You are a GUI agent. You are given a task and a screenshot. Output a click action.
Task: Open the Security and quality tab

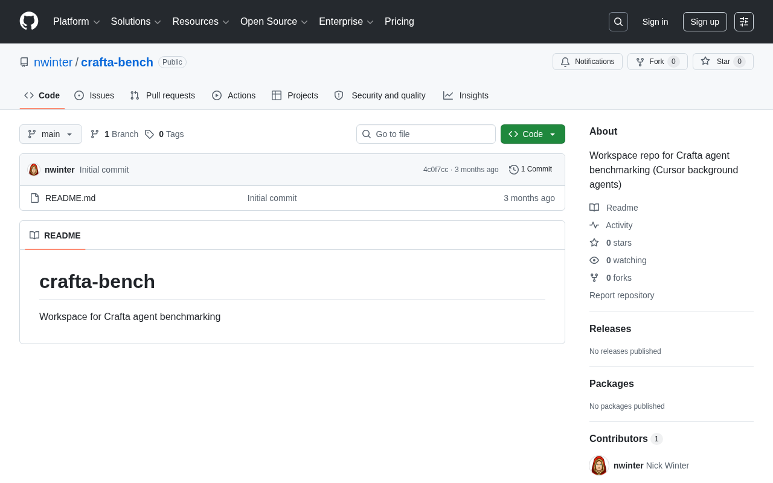coord(380,95)
